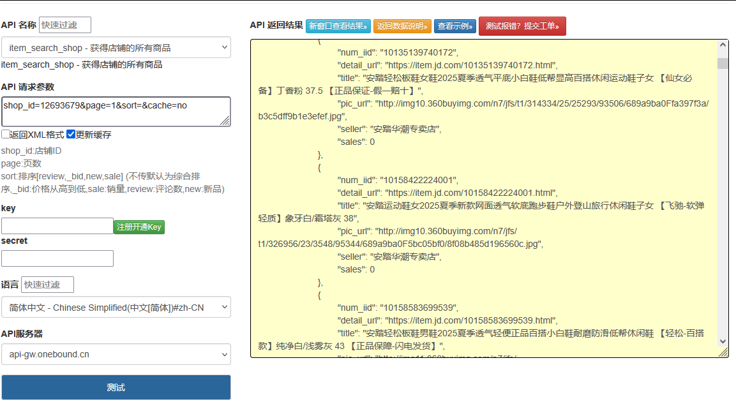736x402 pixels.
Task: Open the item_search_shop API name dropdown
Action: (x=116, y=47)
